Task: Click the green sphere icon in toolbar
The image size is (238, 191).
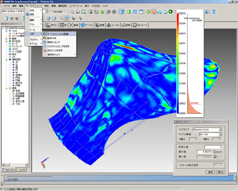Action: (x=170, y=12)
